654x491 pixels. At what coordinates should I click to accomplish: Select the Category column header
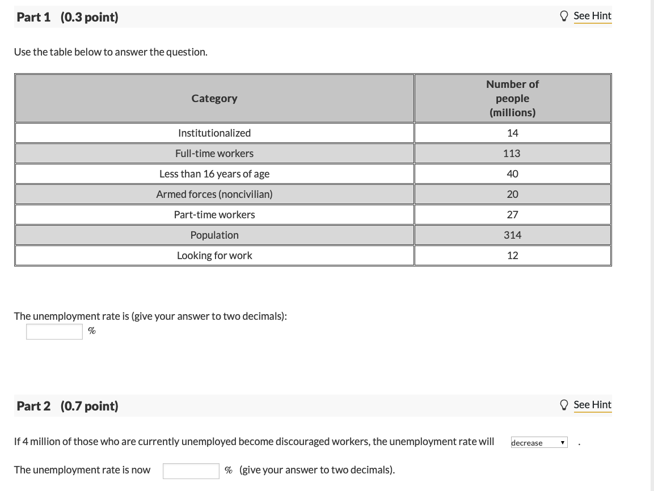click(214, 98)
